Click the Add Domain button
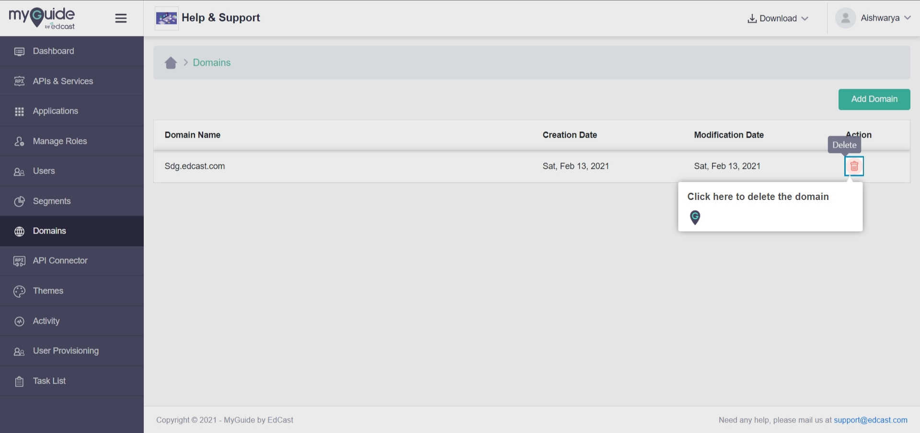The image size is (920, 433). 874,99
